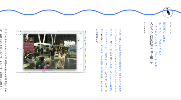
Task: Click the headline 大分から（ZOOMで）遠く離れて
Action: (151, 43)
